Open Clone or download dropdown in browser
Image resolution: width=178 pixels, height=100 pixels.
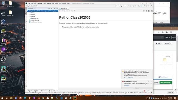166,82
